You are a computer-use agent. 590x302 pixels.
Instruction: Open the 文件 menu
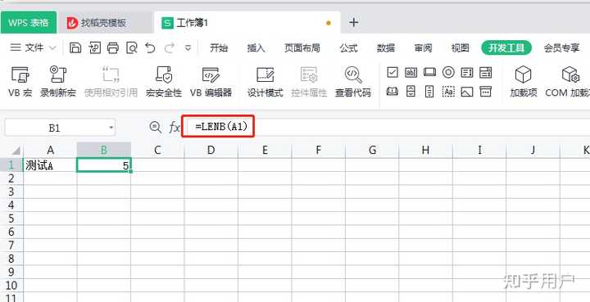(x=33, y=47)
